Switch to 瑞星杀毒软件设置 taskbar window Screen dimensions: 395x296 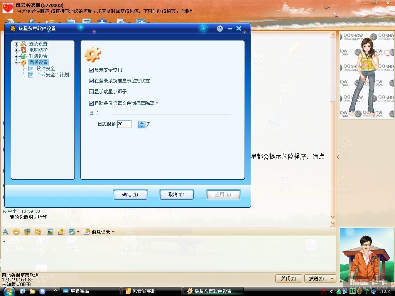point(213,291)
